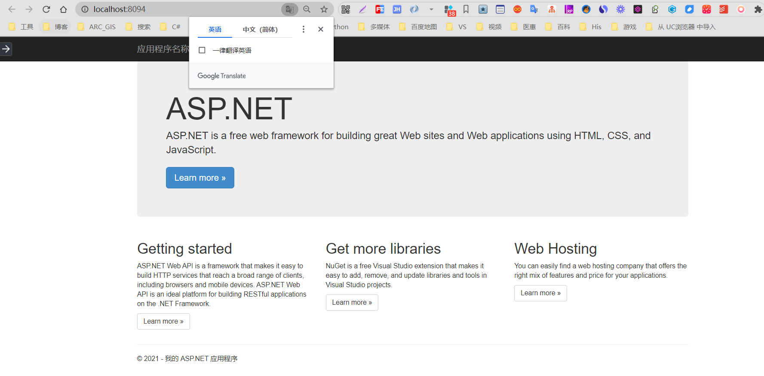Check the 一律翻译英语 checkbox

click(x=202, y=50)
